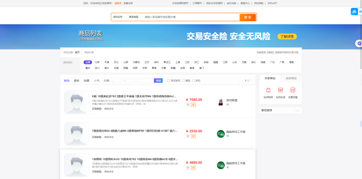This screenshot has width=362, height=179.
Task: Open 钻石兑换 in top navigation
Action: coord(231,3)
